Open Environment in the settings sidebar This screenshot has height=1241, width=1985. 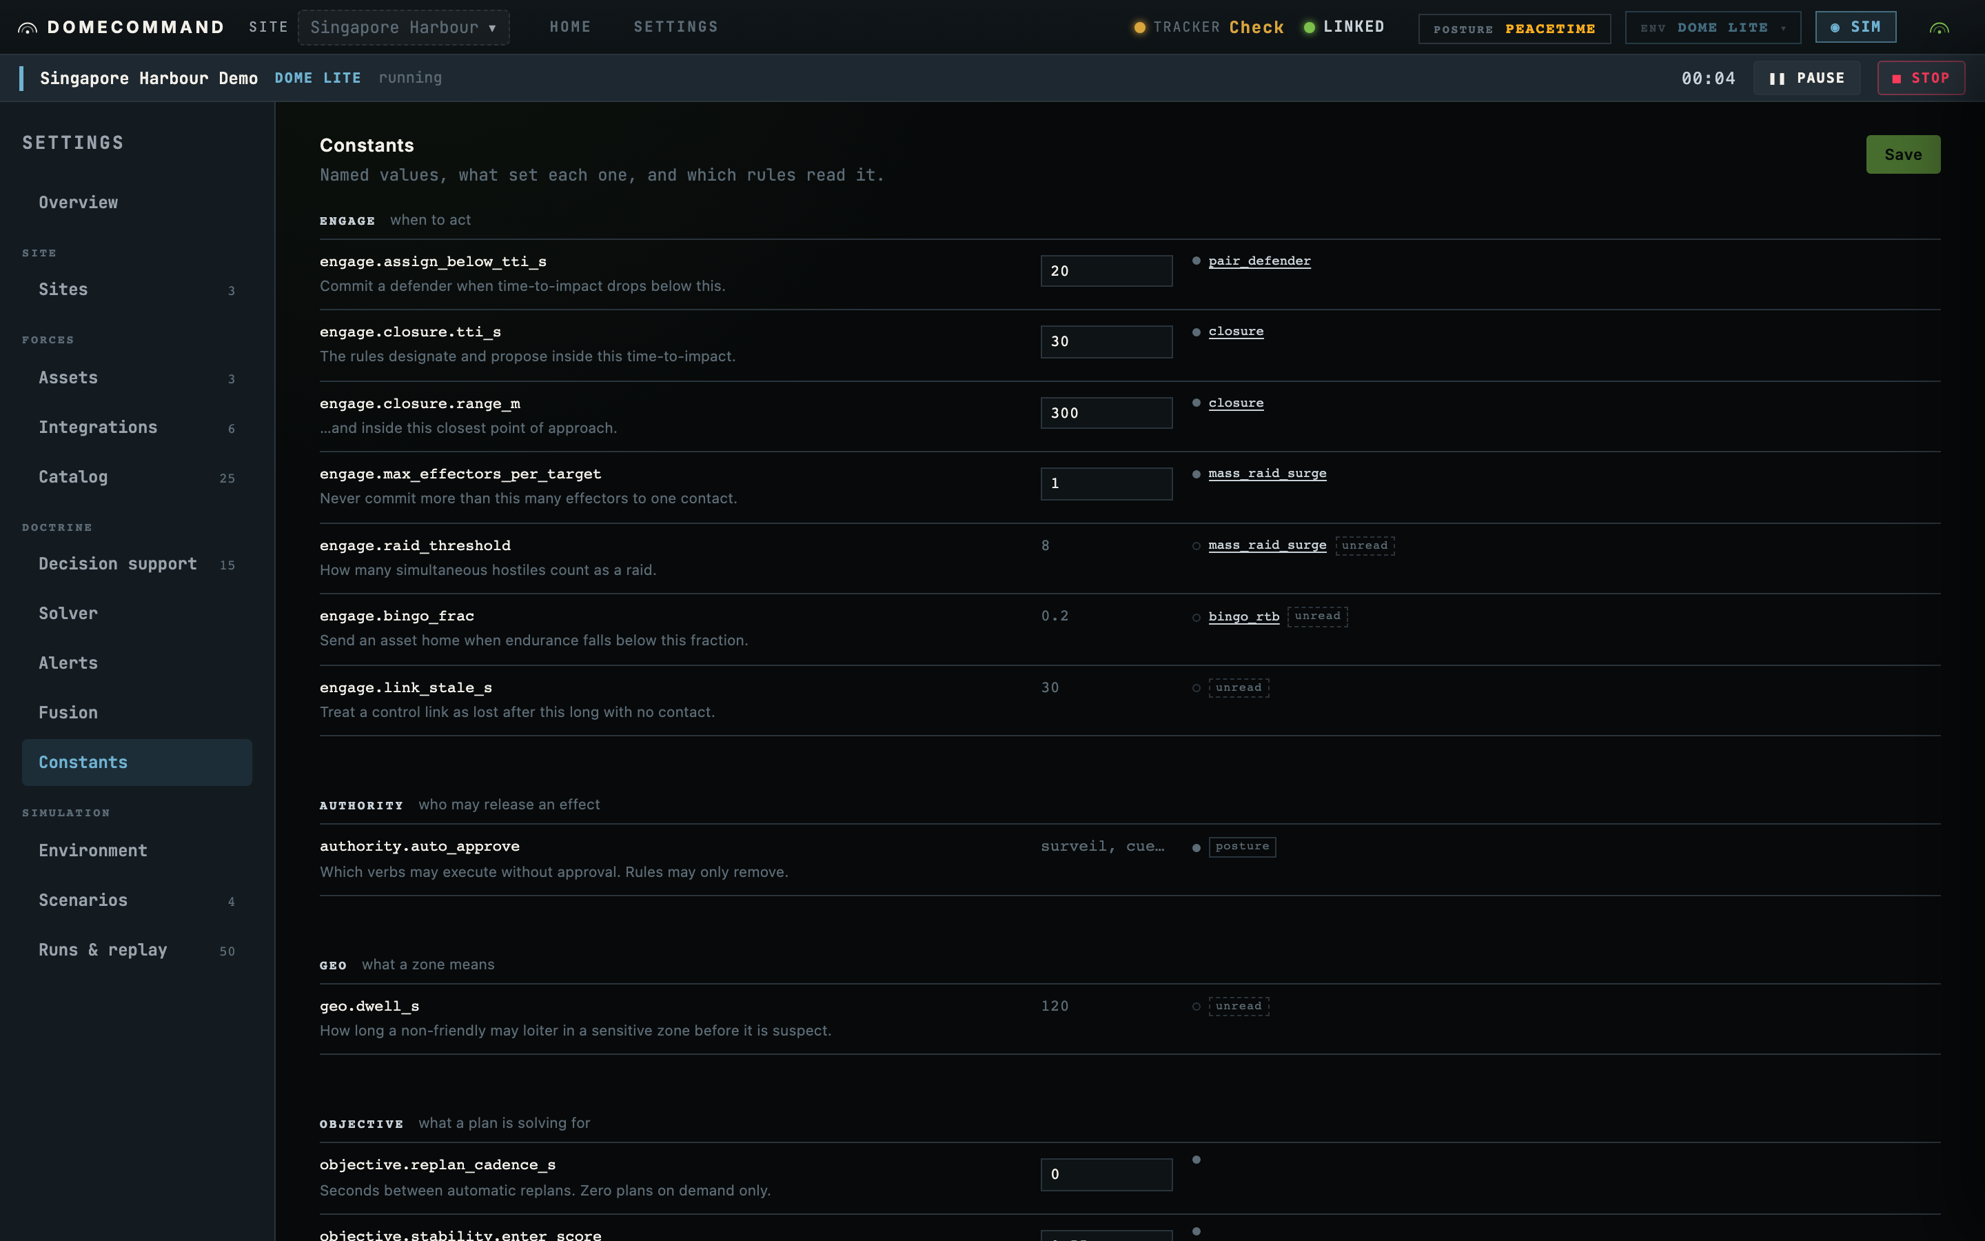tap(137, 851)
